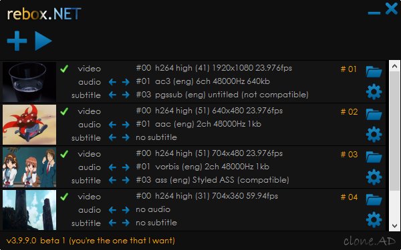The height and width of the screenshot is (250, 401).
Task: Toggle green checkmark on the 640x480 video
Action: (x=64, y=111)
